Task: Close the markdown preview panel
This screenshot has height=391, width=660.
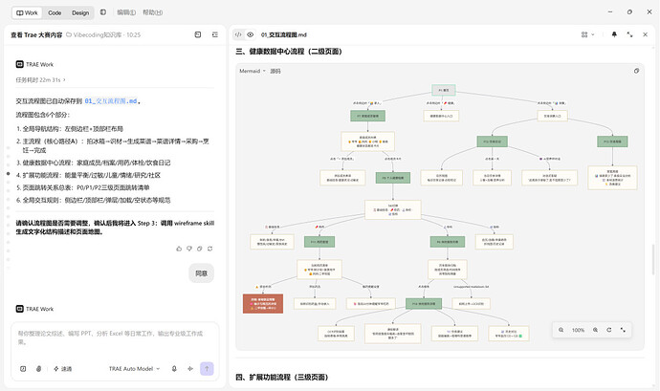Action: 646,34
